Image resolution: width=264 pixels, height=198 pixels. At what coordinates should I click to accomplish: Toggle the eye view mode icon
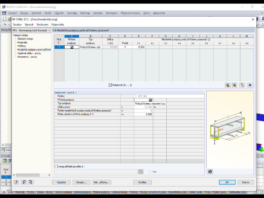pos(250,85)
